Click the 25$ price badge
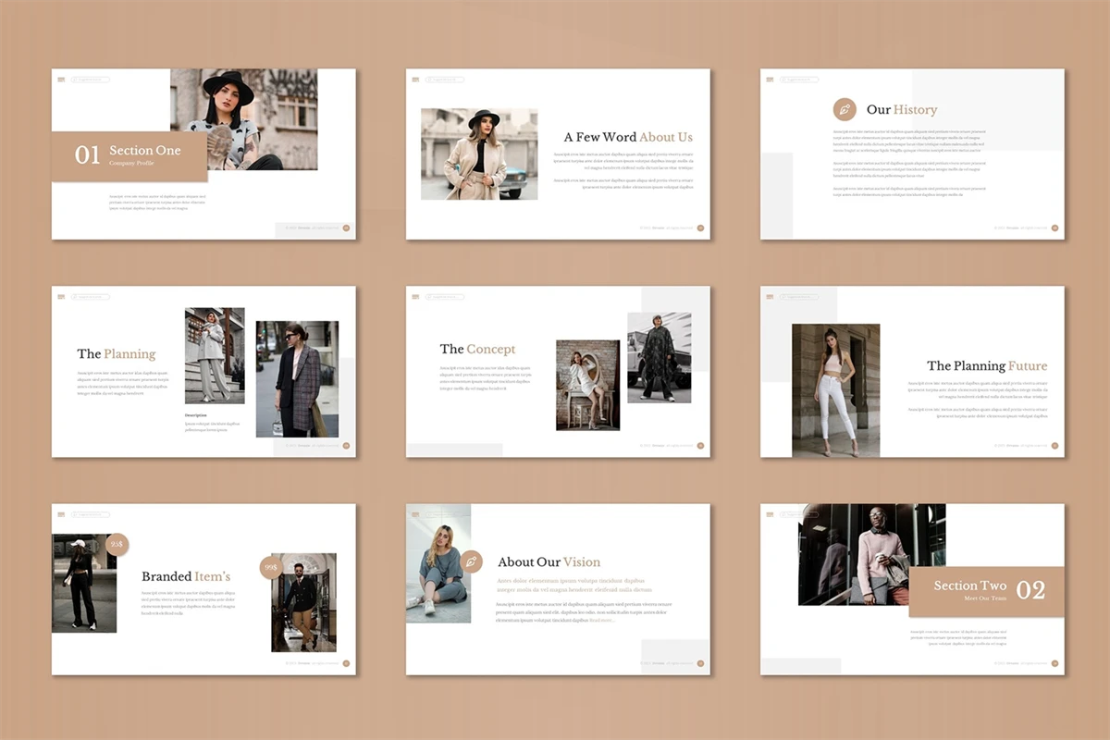 pyautogui.click(x=117, y=545)
